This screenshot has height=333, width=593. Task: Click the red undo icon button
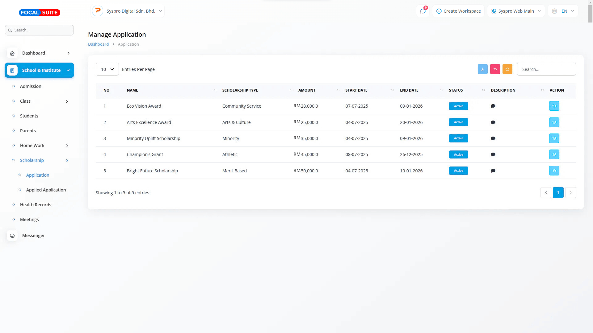(x=495, y=69)
